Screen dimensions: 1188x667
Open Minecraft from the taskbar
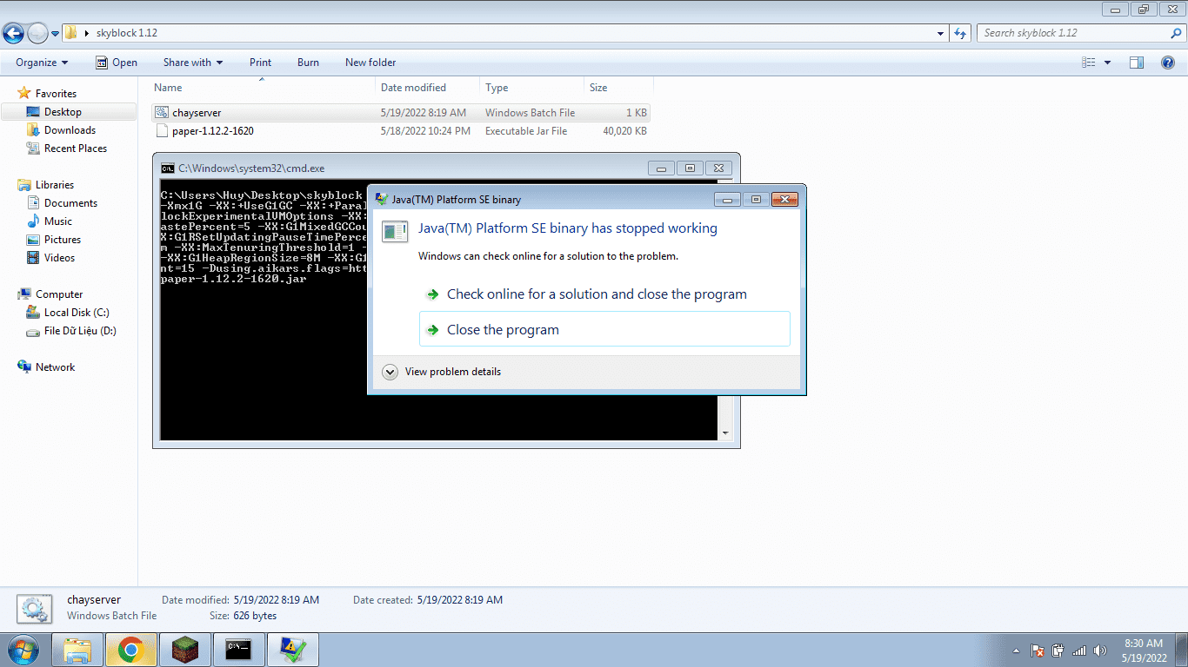(x=185, y=650)
